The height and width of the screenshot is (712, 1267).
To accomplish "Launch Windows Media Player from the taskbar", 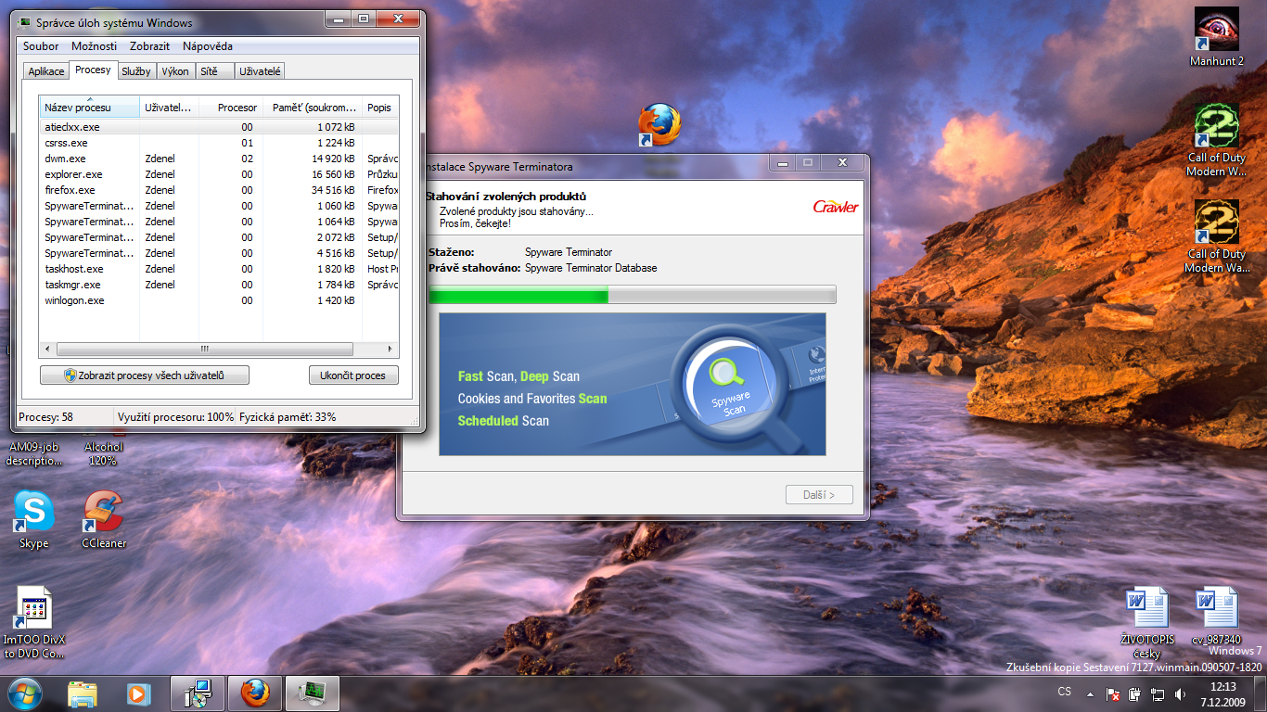I will pos(138,693).
